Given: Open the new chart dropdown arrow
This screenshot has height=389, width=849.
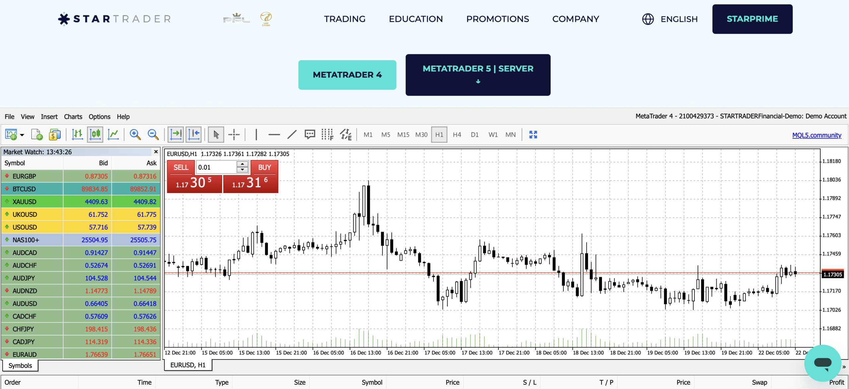Looking at the screenshot, I should 22,134.
